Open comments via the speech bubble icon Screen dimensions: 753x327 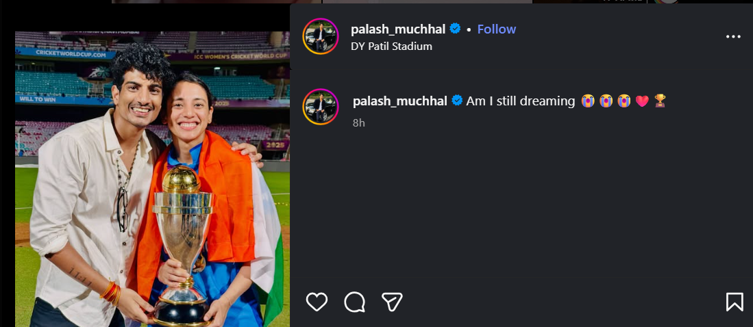[354, 302]
